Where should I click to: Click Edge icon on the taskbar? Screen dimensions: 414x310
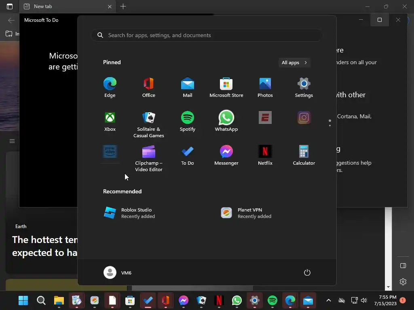point(290,300)
